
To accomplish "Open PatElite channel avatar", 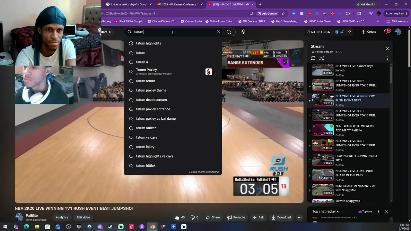I will point(19,217).
